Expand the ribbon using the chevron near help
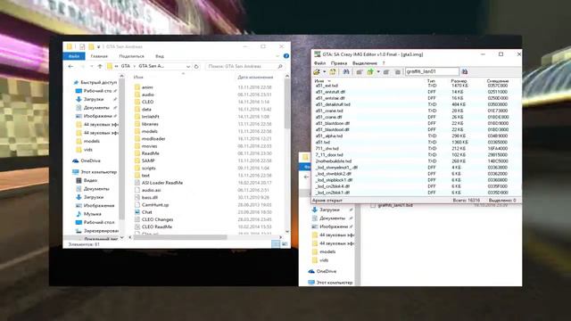 coord(277,56)
